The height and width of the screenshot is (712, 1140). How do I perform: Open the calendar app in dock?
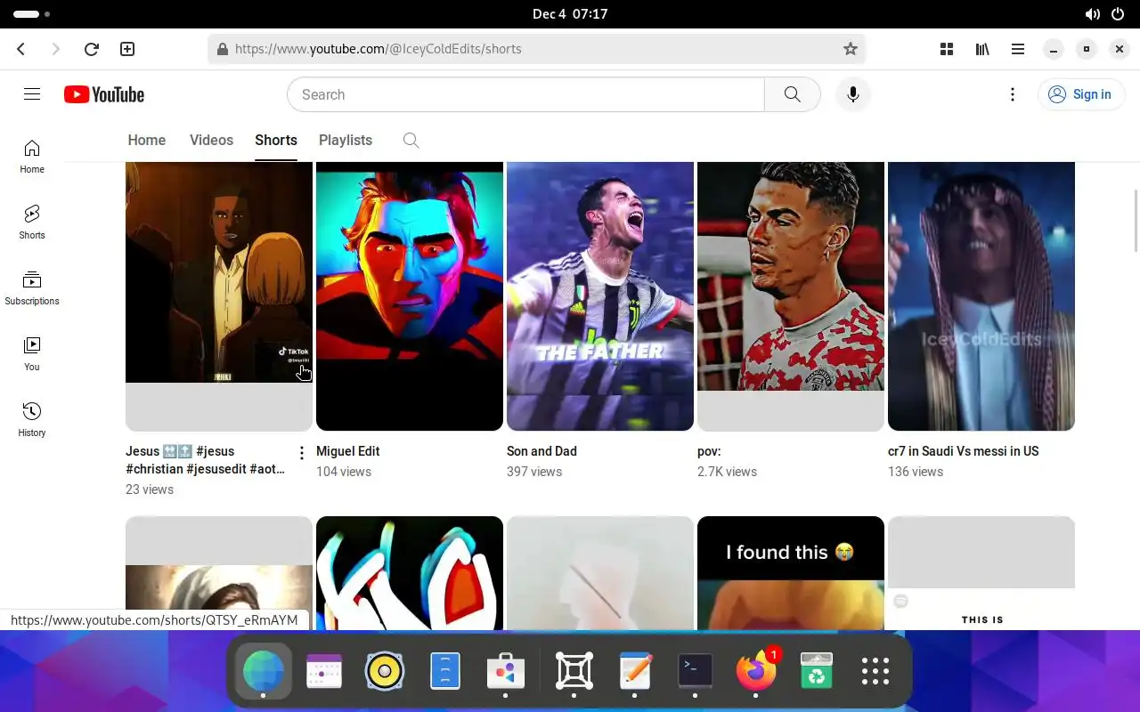point(324,671)
